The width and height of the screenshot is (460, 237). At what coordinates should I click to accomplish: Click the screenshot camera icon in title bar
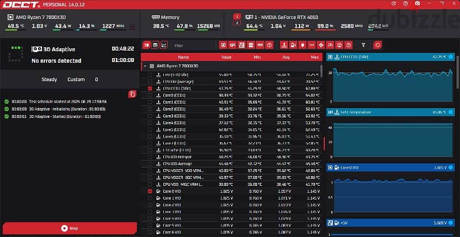tap(417, 3)
